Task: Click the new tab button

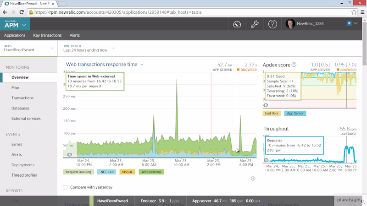Action: (62, 4)
